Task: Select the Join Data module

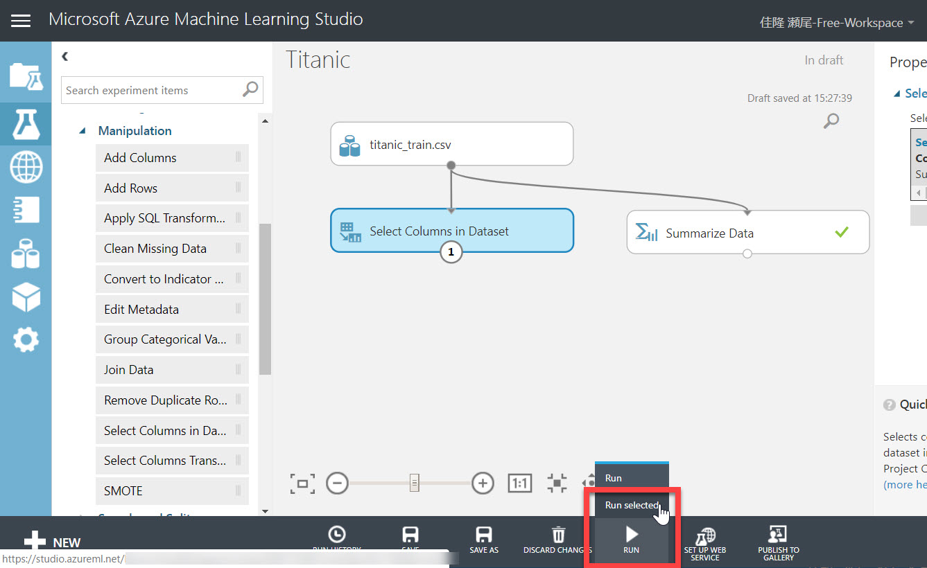Action: point(172,370)
